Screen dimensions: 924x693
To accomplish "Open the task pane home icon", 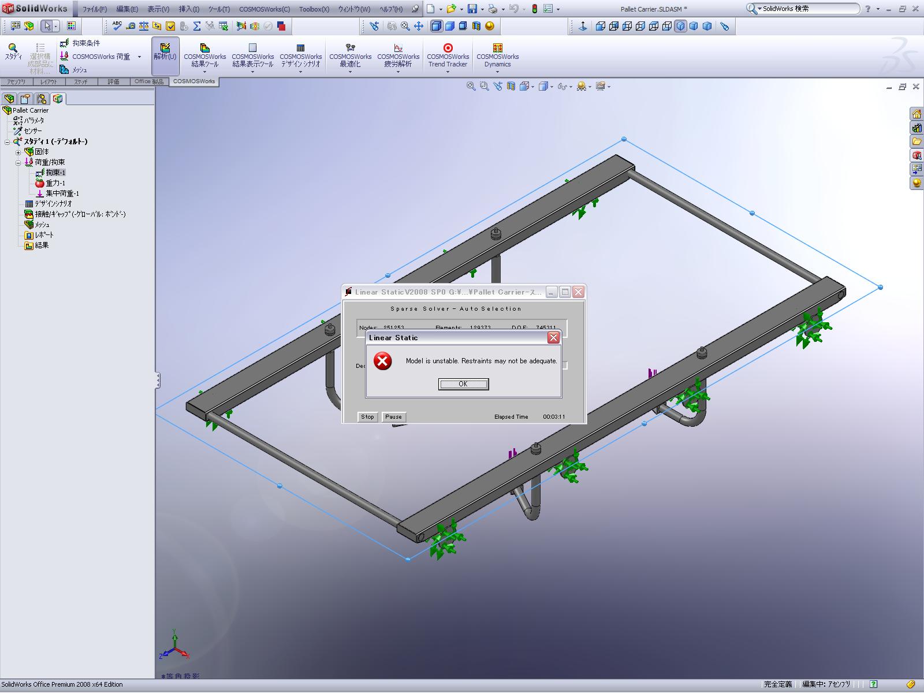I will 916,114.
